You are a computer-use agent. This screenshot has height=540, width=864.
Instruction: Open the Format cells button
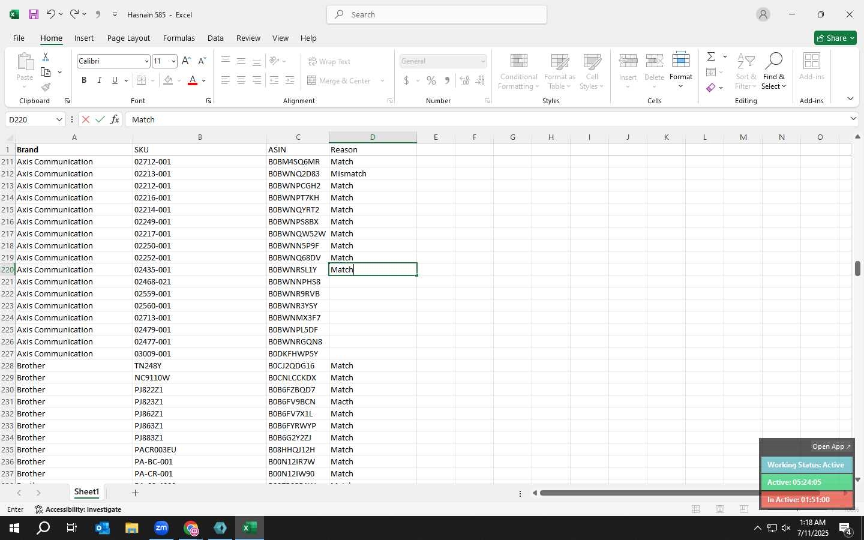681,71
